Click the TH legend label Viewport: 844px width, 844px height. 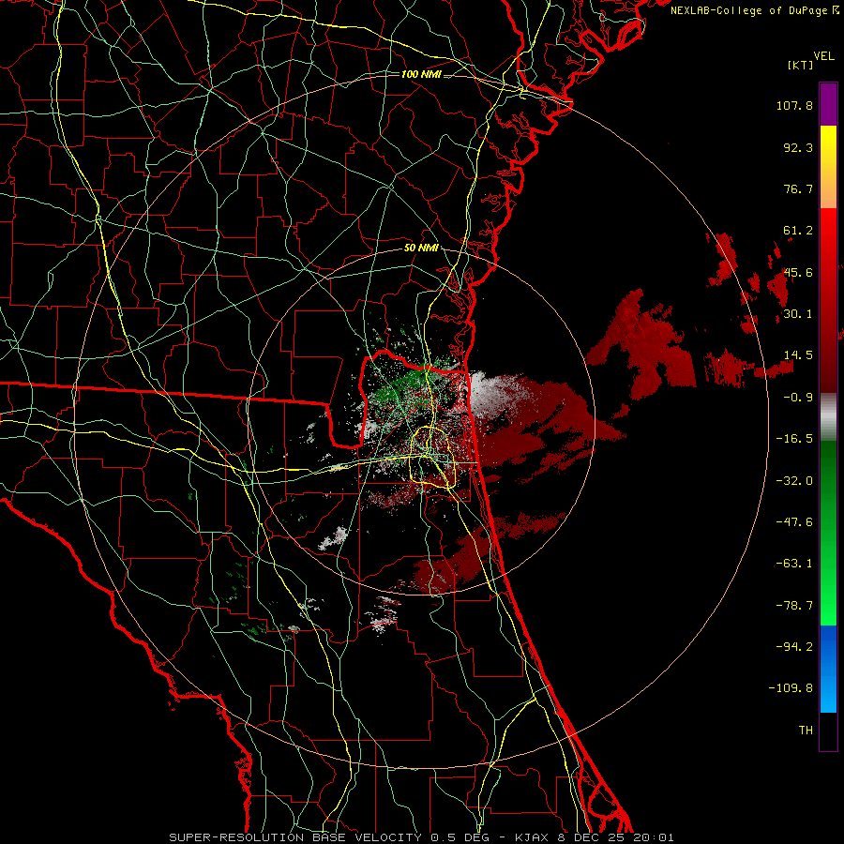[806, 730]
